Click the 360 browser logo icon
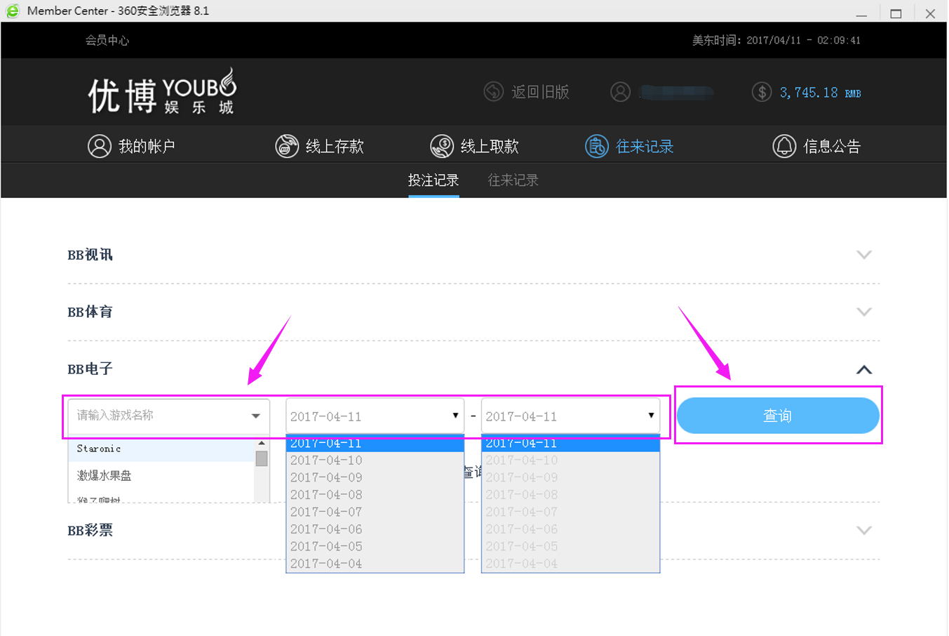Screen dimensions: 949x636 (12, 11)
